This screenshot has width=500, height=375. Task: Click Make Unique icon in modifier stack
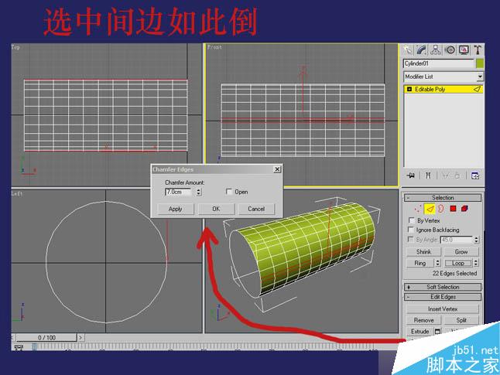[446, 176]
